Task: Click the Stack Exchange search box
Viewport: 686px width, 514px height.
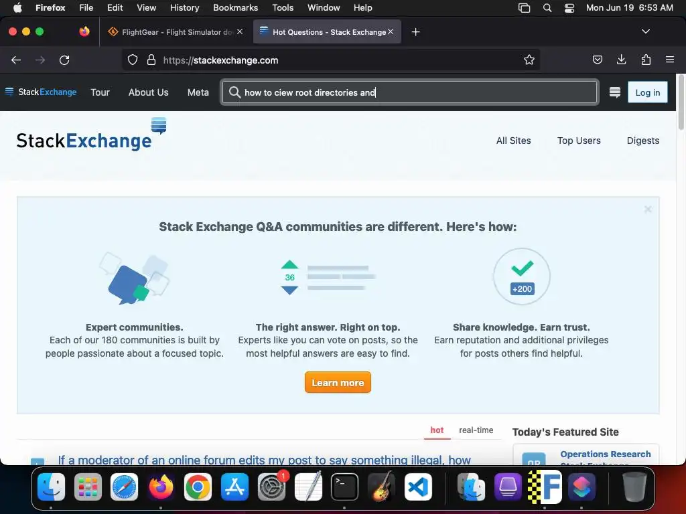Action: 410,92
